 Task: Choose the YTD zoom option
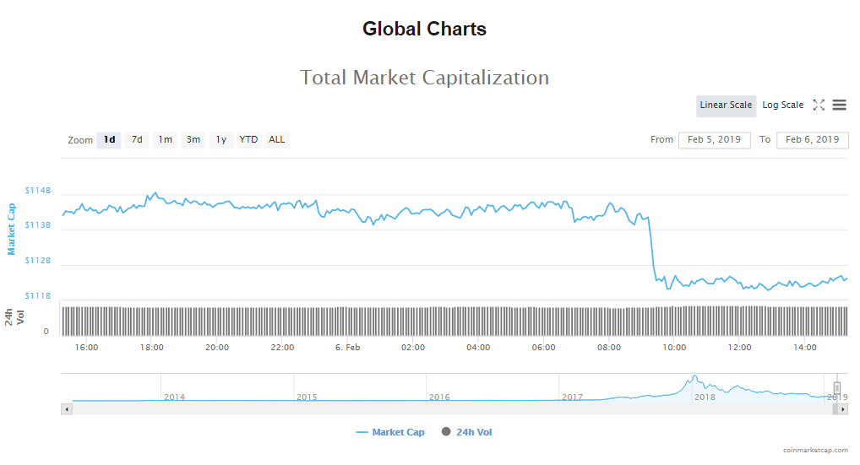tap(248, 140)
